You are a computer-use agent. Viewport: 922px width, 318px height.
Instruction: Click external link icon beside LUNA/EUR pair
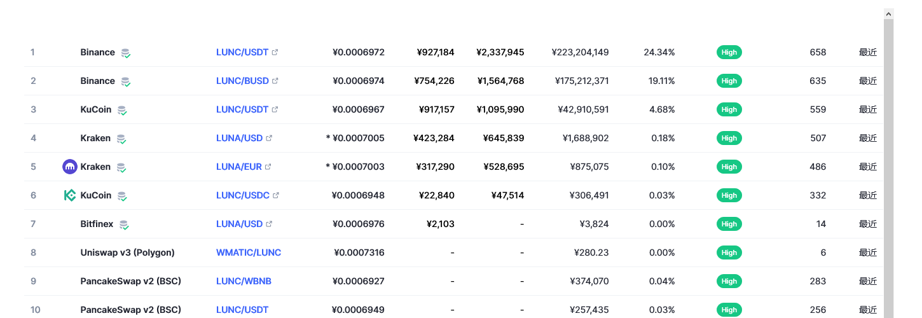pyautogui.click(x=268, y=167)
